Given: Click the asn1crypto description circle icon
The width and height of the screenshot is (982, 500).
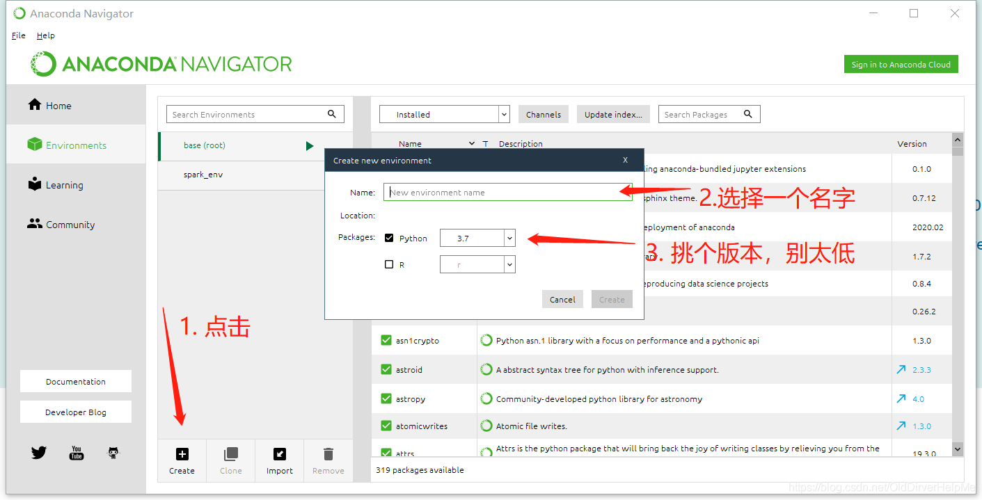Looking at the screenshot, I should (x=486, y=340).
